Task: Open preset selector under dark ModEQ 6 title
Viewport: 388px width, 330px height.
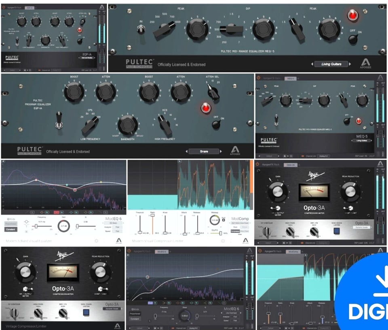Action: point(231,313)
